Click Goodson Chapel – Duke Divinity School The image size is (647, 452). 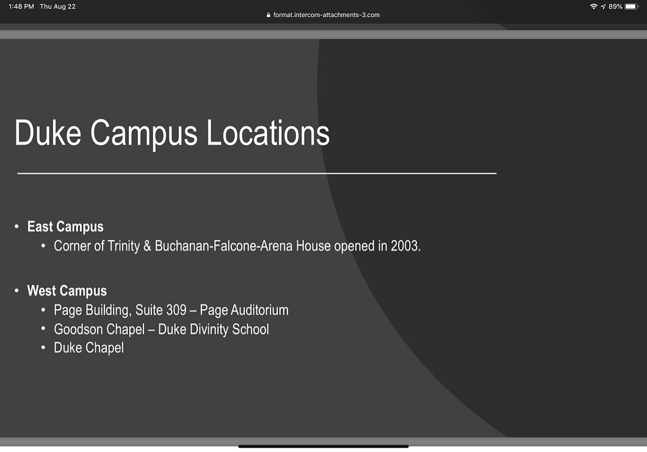161,329
